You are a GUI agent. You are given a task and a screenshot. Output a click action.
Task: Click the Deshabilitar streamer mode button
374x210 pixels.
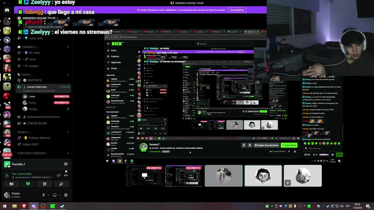237,10
